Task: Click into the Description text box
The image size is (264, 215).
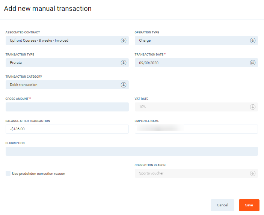Action: [131, 151]
